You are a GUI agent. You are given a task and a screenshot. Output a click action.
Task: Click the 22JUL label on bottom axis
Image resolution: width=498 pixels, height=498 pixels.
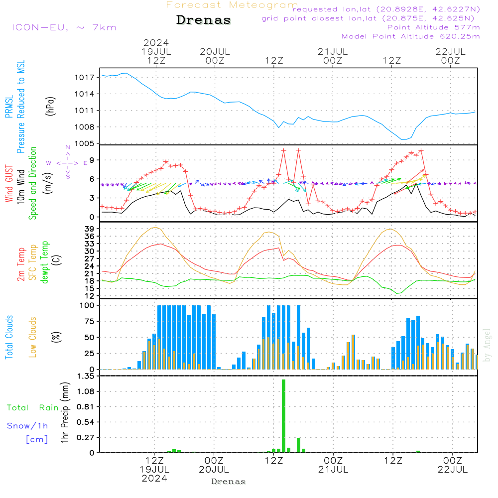[452, 469]
